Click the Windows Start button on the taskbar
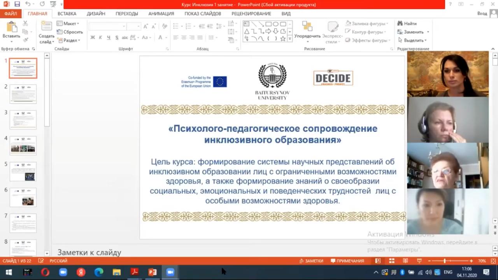This screenshot has width=498, height=280. pyautogui.click(x=9, y=272)
